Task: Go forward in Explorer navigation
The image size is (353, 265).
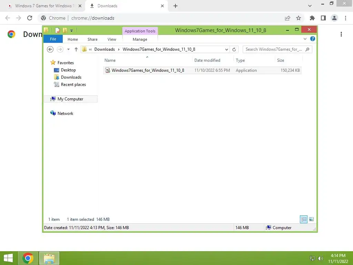Action: [x=60, y=49]
